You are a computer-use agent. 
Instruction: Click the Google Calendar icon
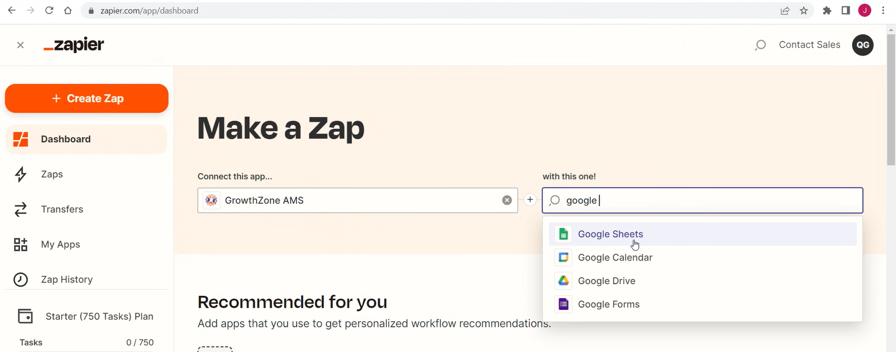563,258
